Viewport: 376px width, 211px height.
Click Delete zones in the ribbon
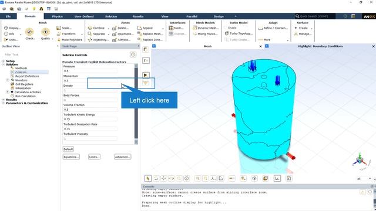coord(120,28)
